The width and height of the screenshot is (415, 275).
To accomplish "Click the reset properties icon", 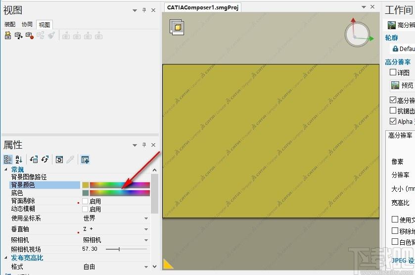I will [x=59, y=160].
